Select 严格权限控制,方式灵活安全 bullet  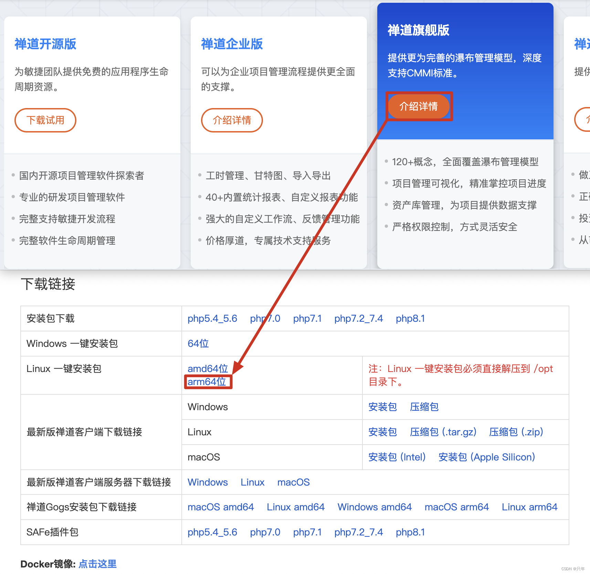[x=455, y=227]
